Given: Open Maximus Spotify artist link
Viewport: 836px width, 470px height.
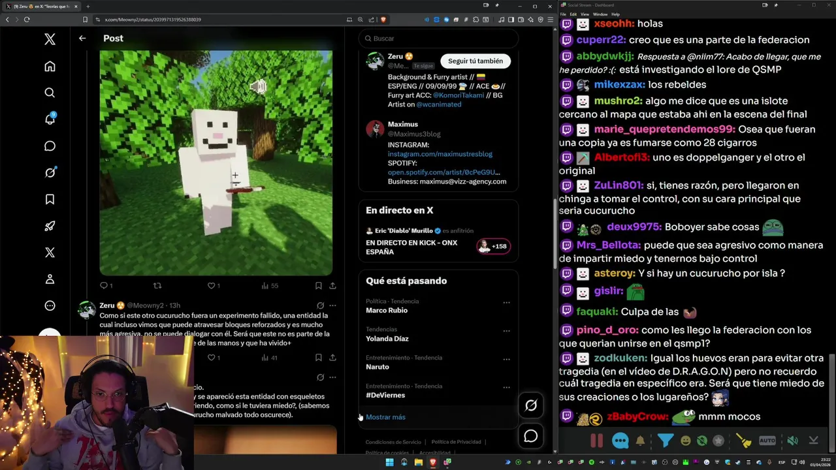Looking at the screenshot, I should (444, 172).
